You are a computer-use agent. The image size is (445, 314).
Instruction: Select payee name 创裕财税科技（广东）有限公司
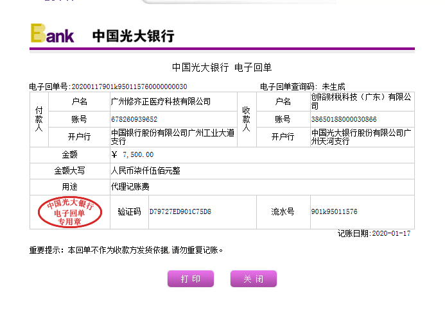[361, 101]
